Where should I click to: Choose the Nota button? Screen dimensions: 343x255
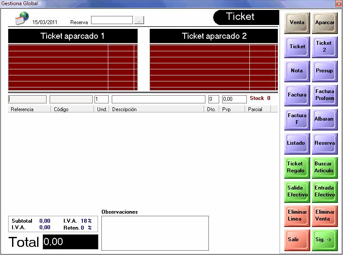297,71
